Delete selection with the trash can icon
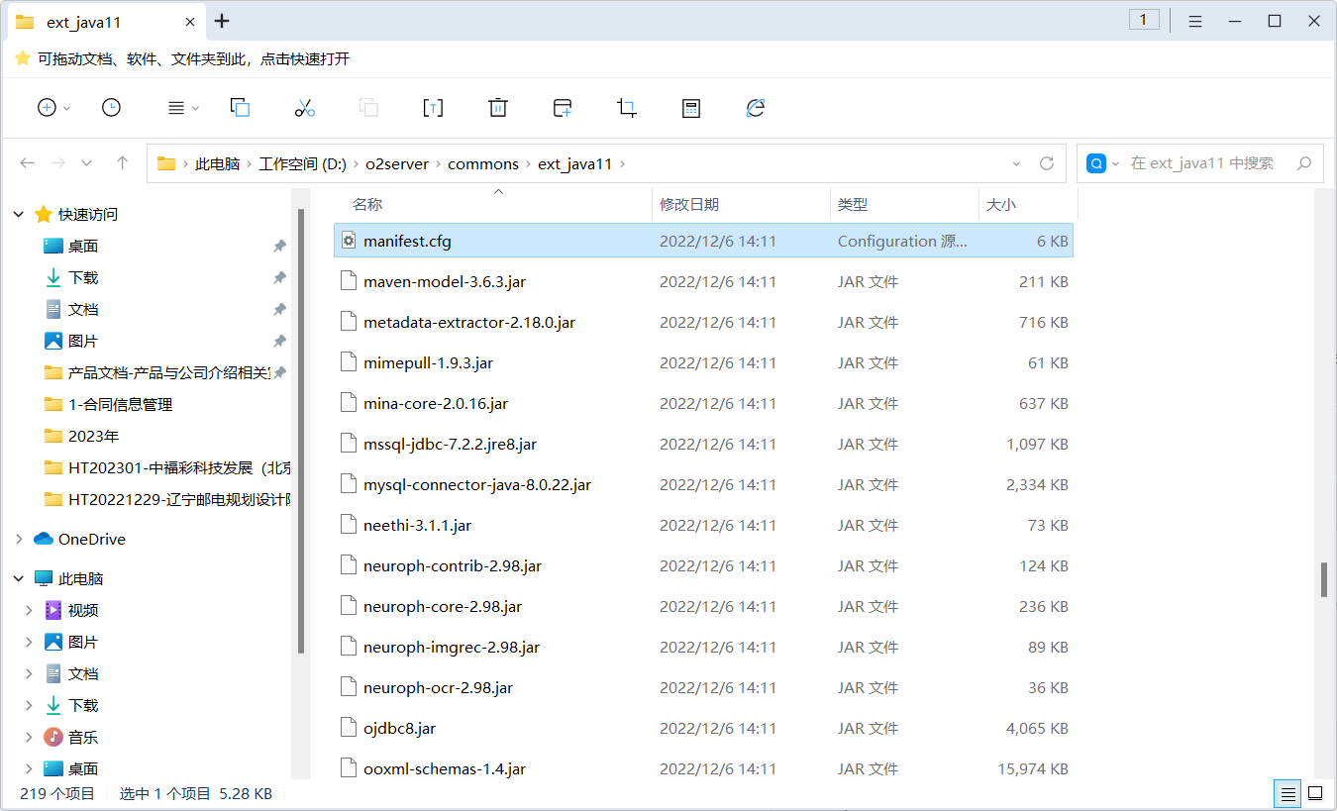Viewport: 1337px width, 811px height. pos(498,108)
